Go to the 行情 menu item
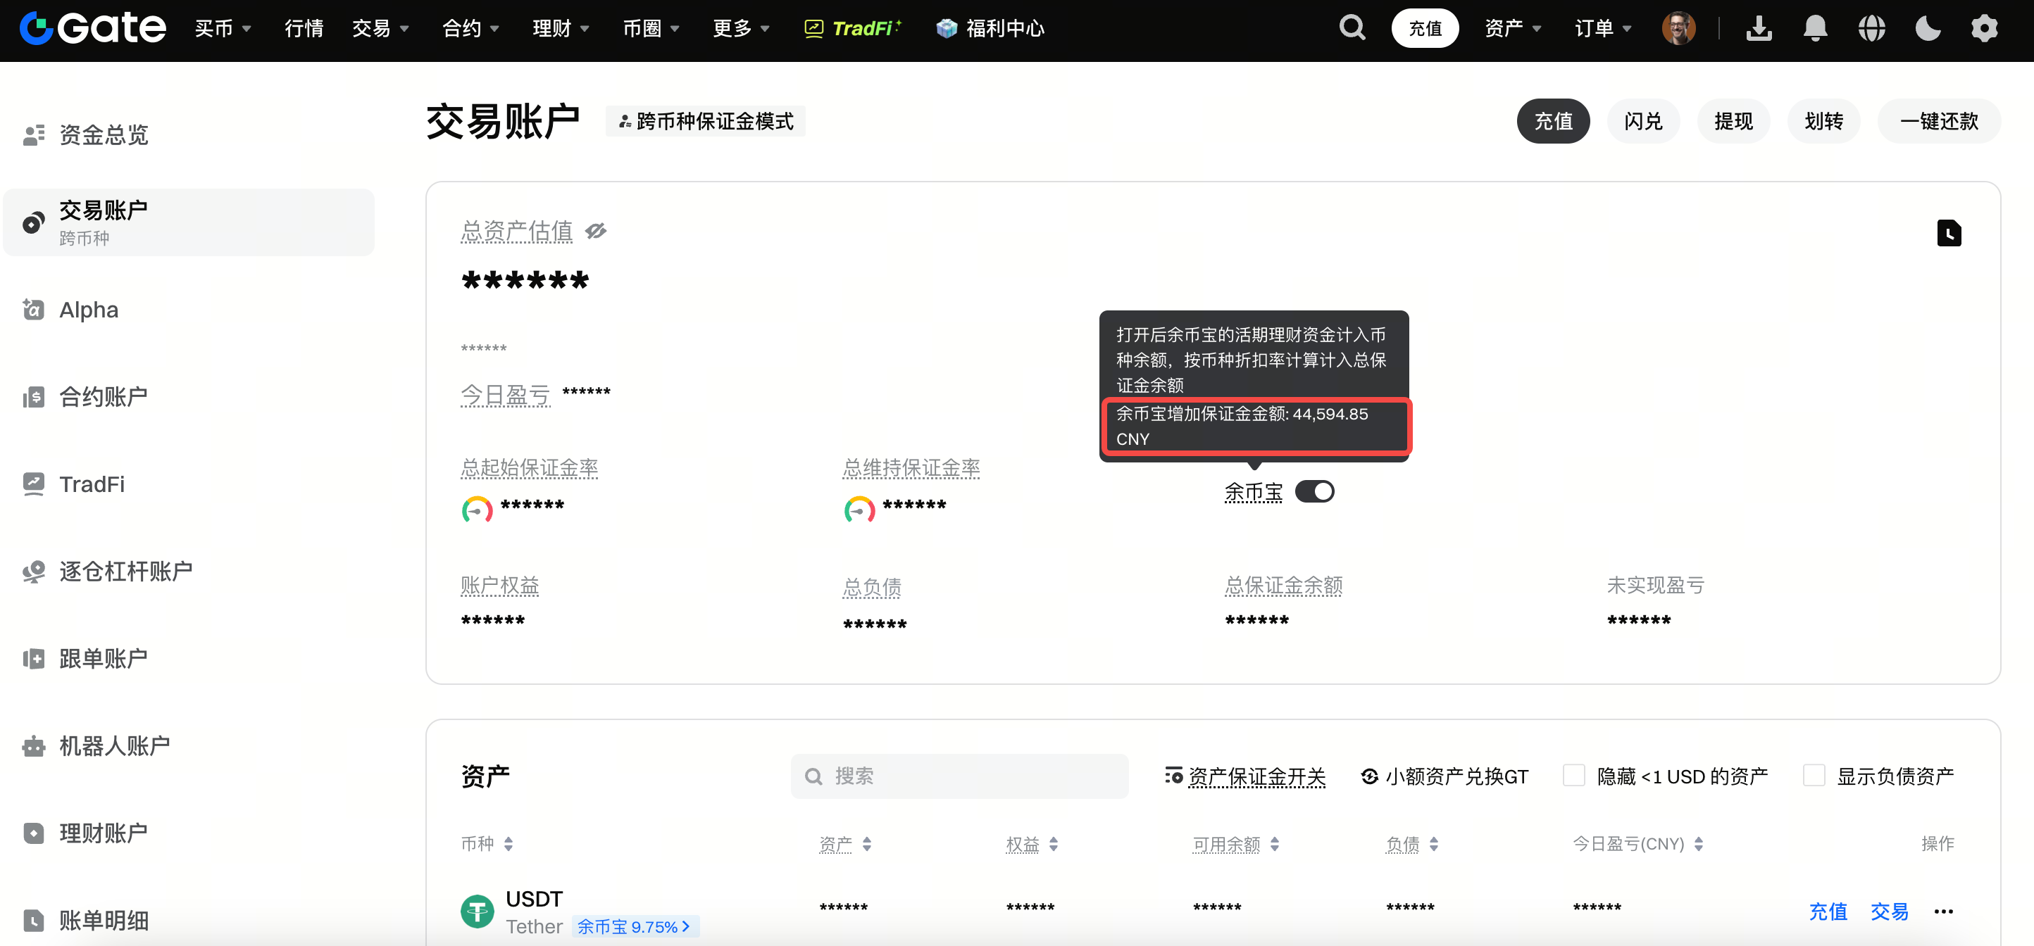The width and height of the screenshot is (2034, 946). (304, 27)
